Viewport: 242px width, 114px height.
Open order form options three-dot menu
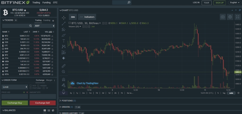pos(54,80)
